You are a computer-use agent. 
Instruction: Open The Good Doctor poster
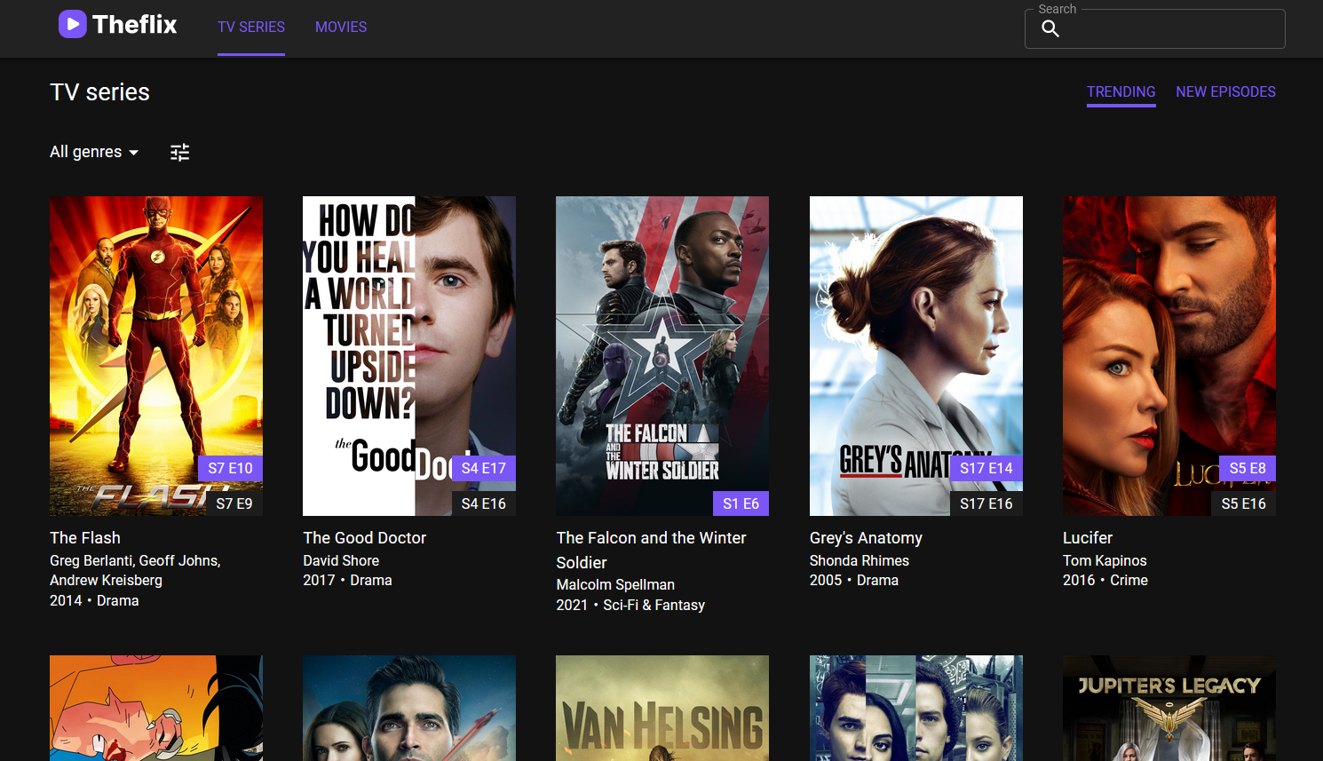tap(409, 337)
